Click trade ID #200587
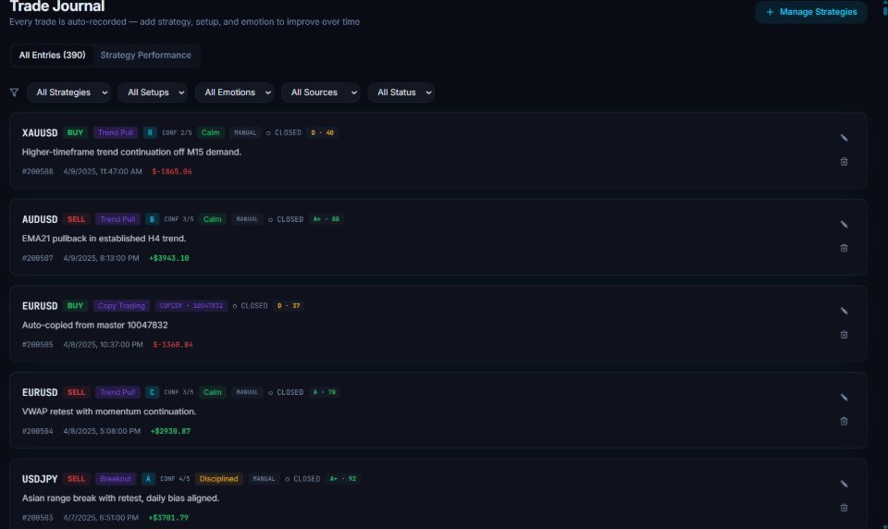This screenshot has height=529, width=888. pyautogui.click(x=37, y=258)
